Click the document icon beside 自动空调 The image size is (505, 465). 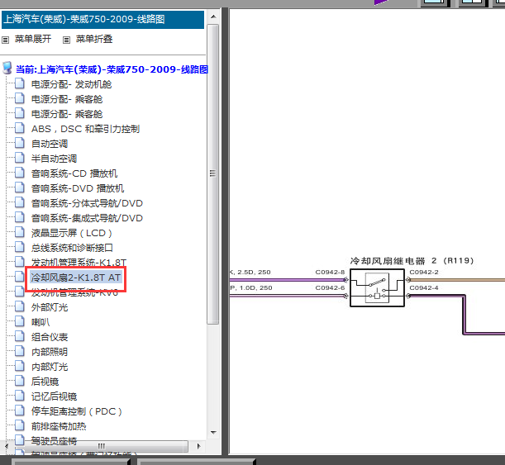(20, 143)
